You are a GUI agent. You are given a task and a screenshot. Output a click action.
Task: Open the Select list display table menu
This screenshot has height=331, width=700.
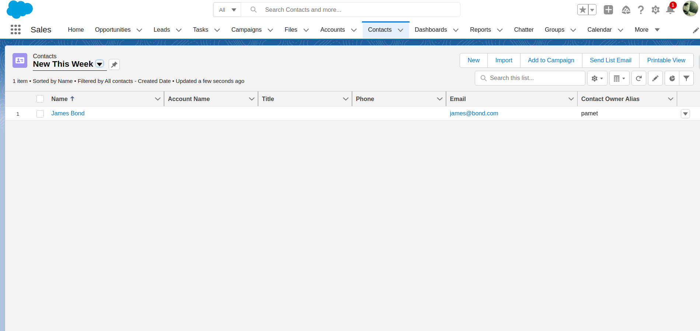click(x=619, y=78)
